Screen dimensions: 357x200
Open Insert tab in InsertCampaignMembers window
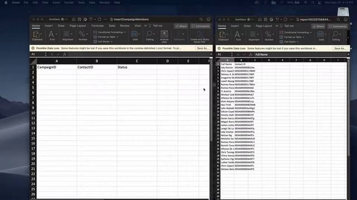[x=49, y=26]
